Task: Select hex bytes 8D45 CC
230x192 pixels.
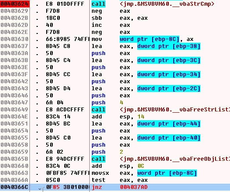Action: 58,74
